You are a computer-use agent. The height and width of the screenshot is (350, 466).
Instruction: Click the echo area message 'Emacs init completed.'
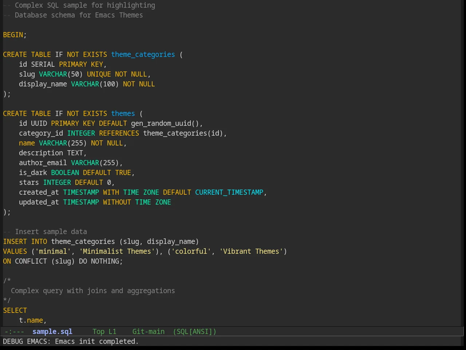(x=97, y=341)
